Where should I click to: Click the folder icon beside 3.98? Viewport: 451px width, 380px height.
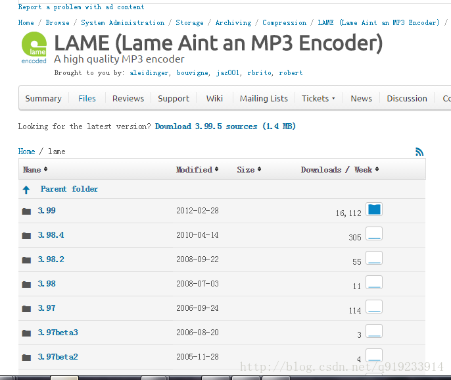pos(26,285)
